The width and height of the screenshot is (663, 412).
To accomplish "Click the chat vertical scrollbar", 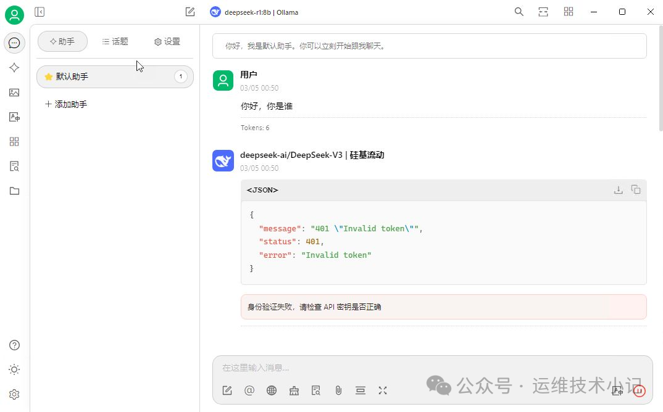I will [x=661, y=78].
